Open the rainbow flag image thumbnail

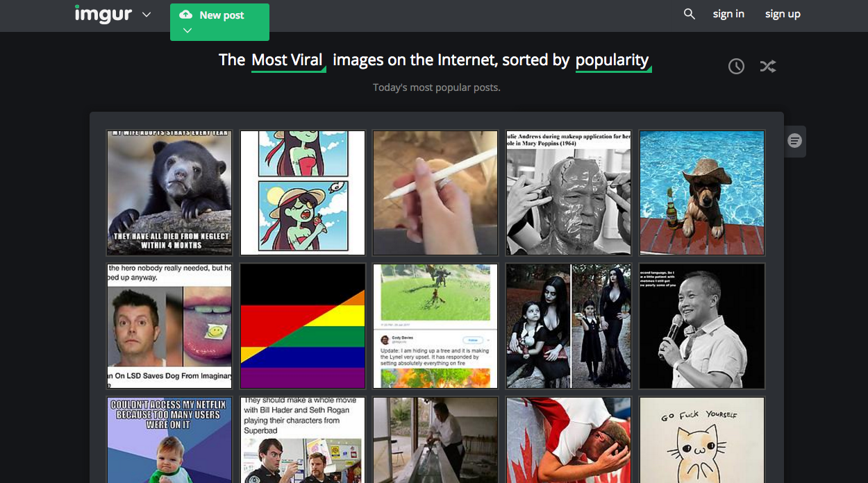tap(303, 325)
